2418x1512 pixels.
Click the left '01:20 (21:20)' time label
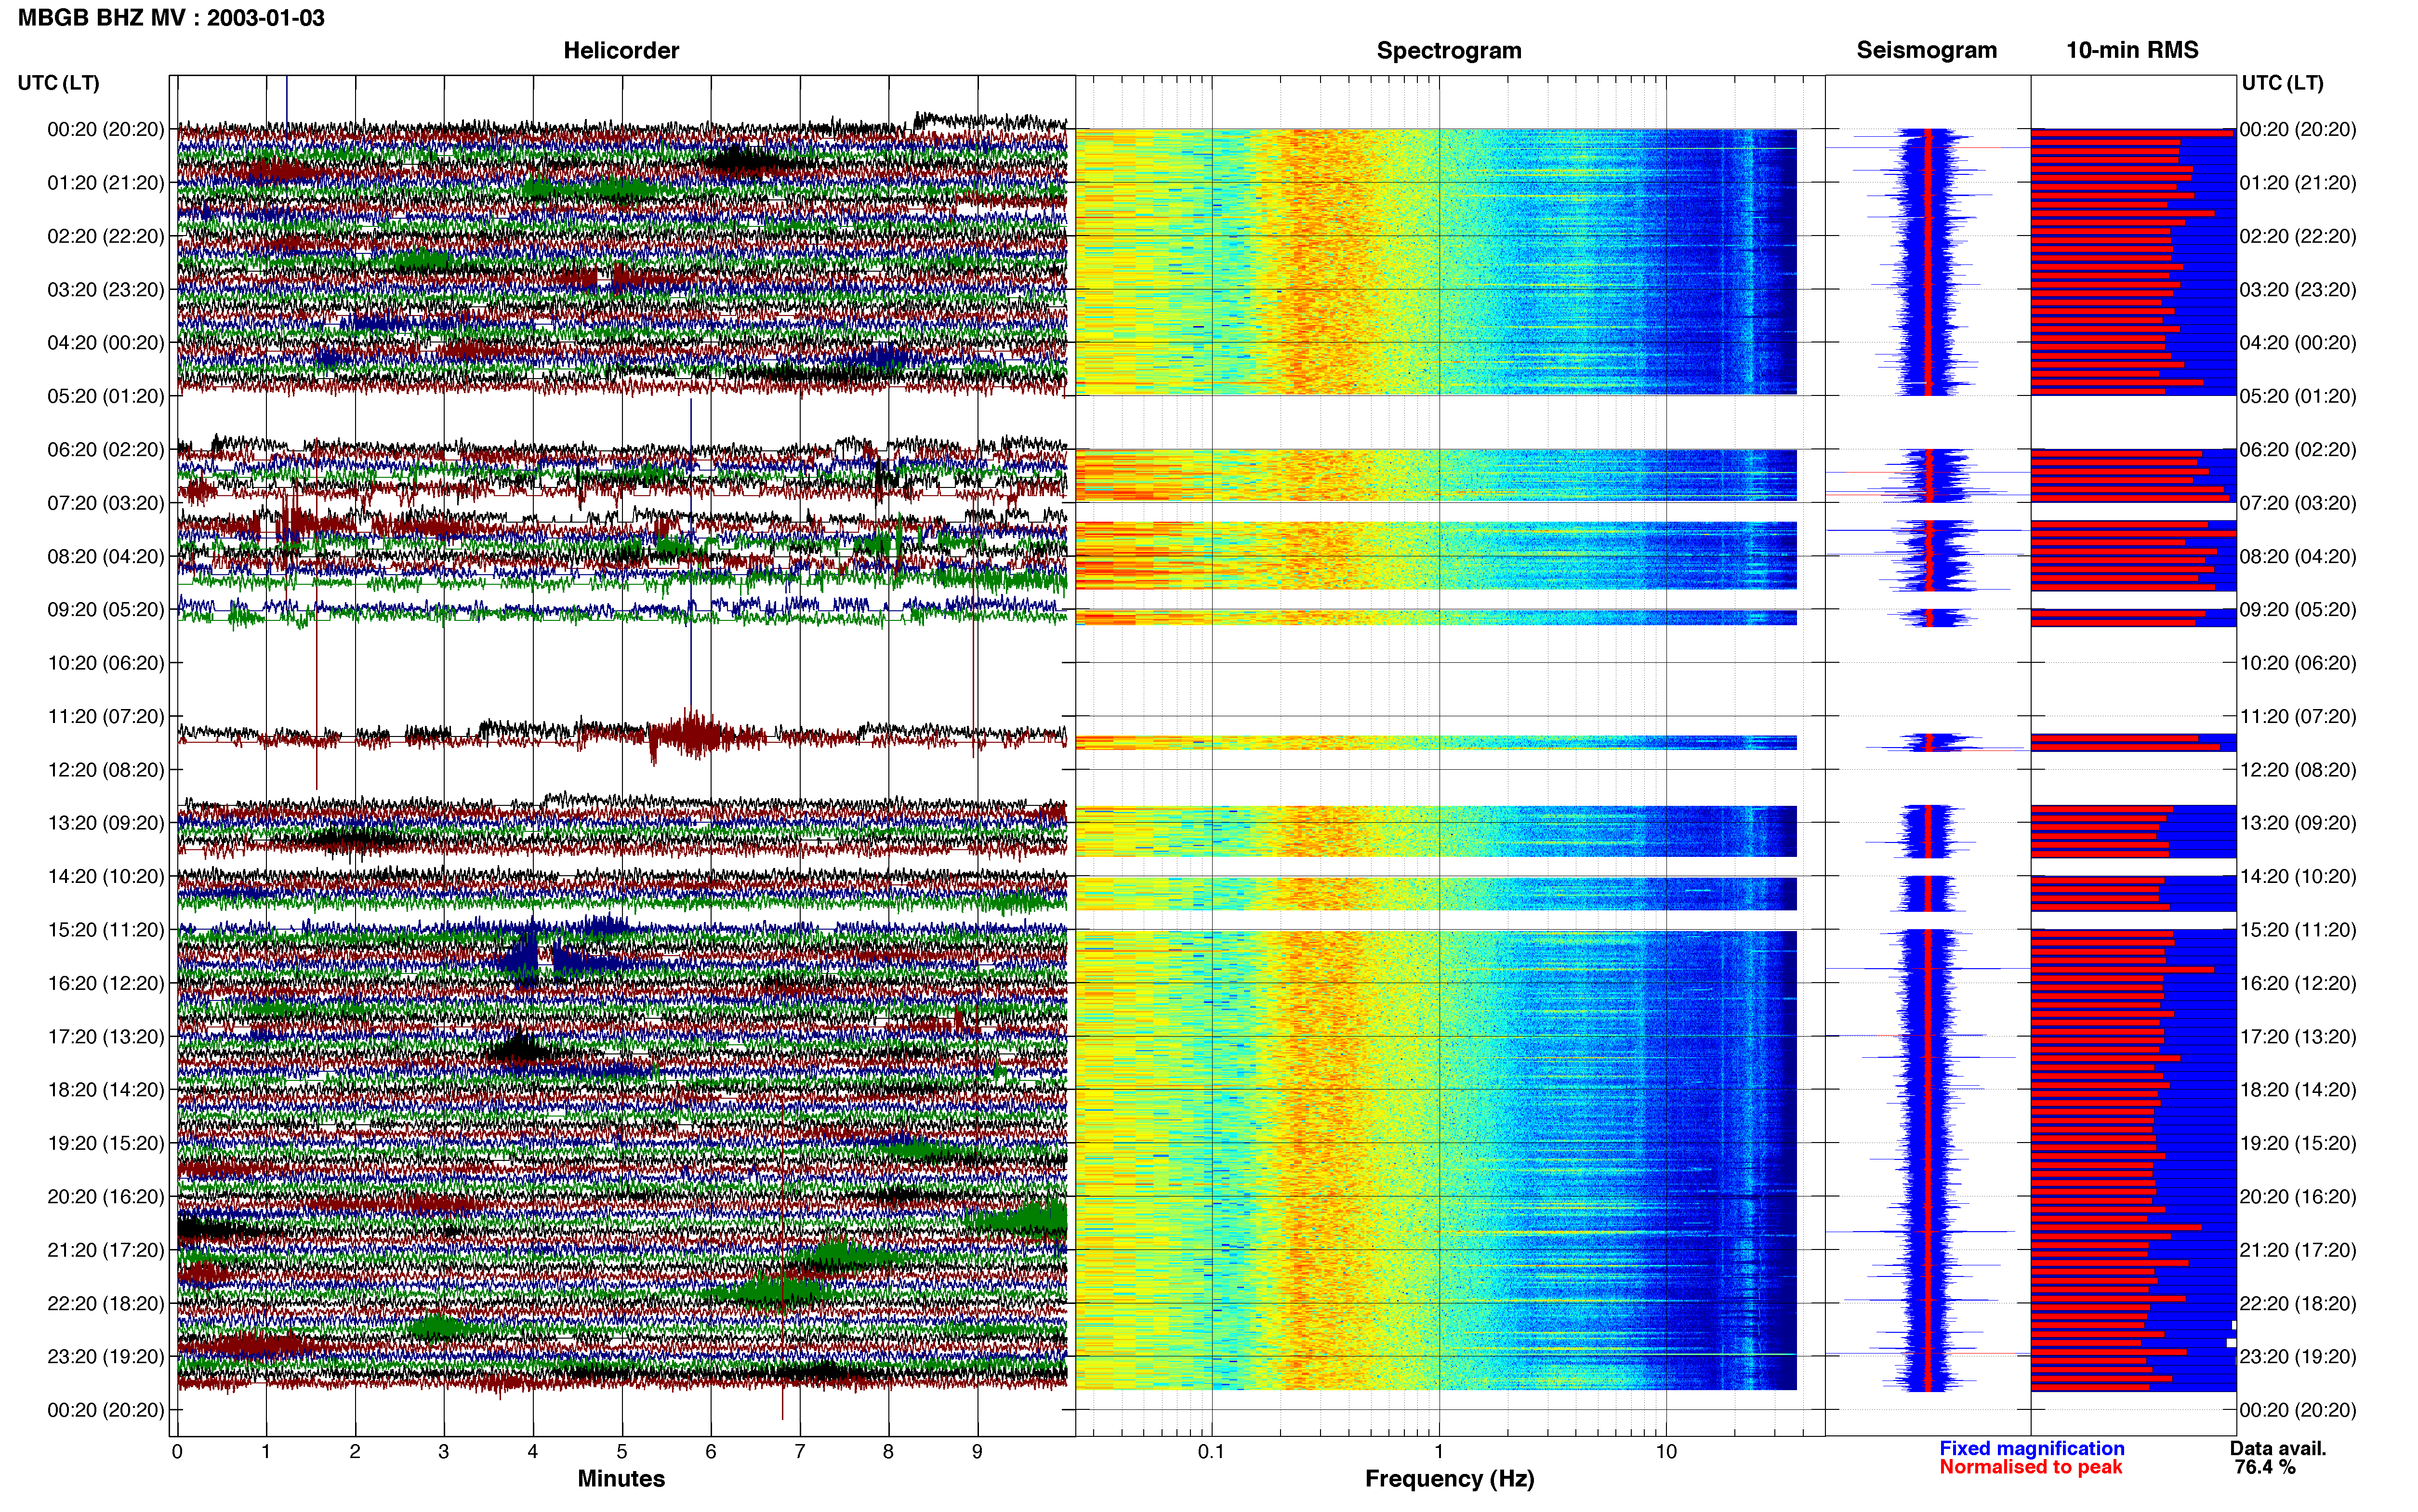click(105, 183)
